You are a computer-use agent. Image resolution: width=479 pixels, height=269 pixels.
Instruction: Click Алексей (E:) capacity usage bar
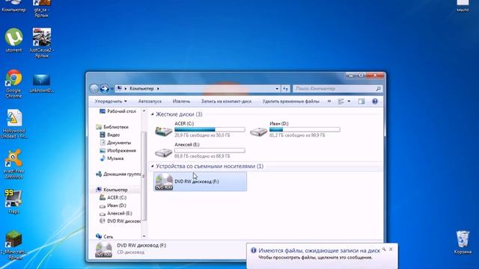pos(210,150)
